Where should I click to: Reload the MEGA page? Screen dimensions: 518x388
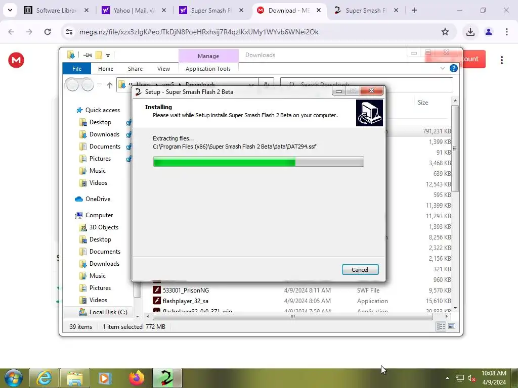(x=48, y=32)
